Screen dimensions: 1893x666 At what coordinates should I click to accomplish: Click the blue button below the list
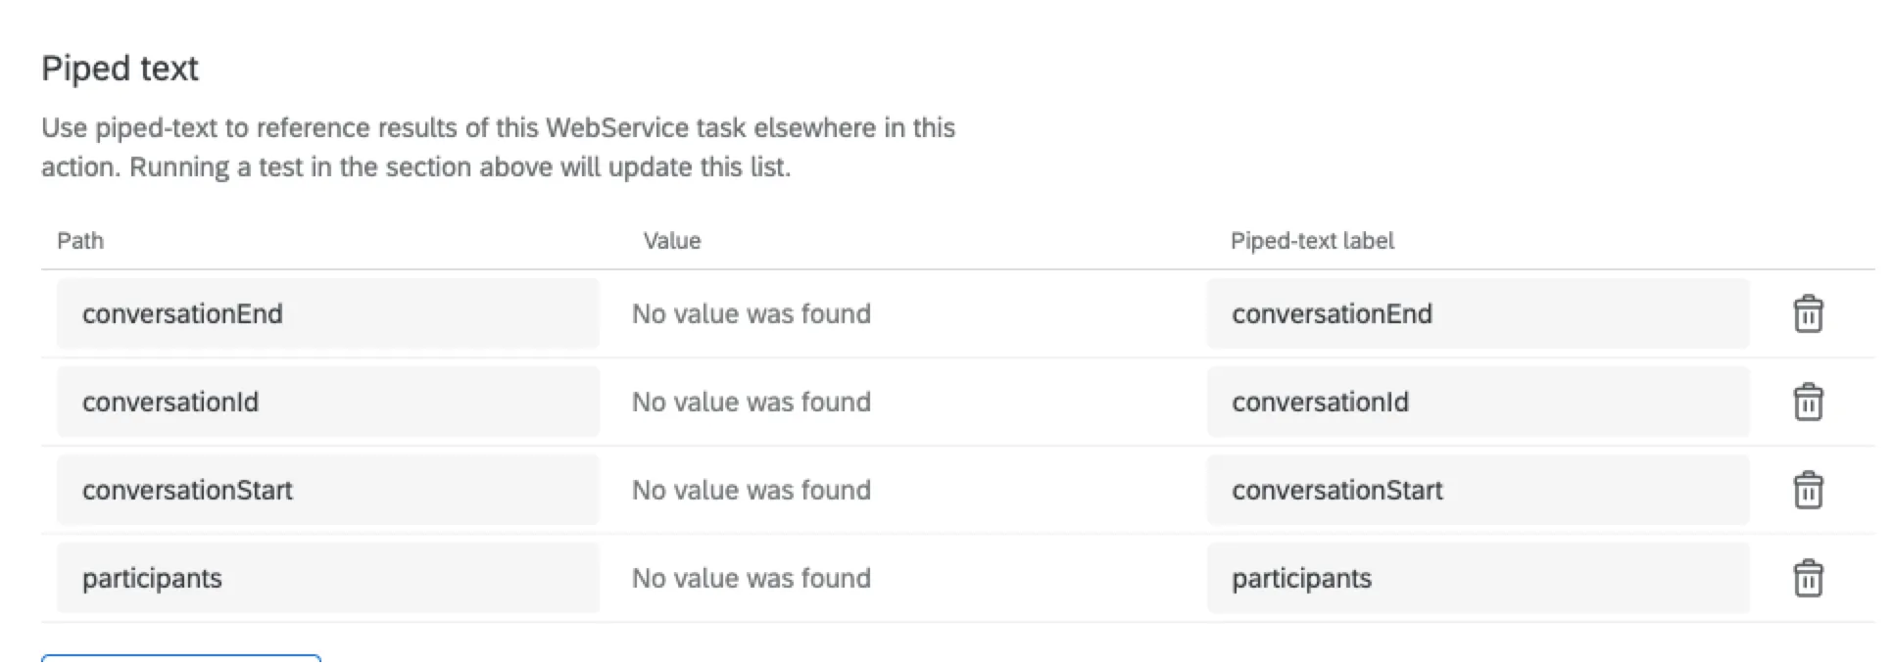point(181,662)
